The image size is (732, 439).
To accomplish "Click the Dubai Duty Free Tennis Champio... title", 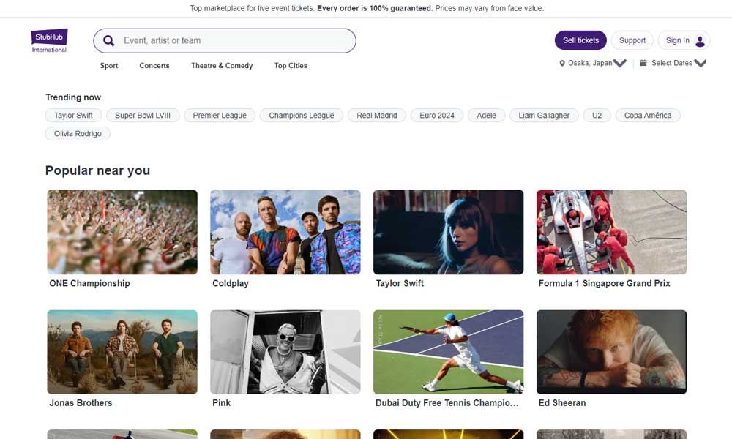I will tap(447, 402).
